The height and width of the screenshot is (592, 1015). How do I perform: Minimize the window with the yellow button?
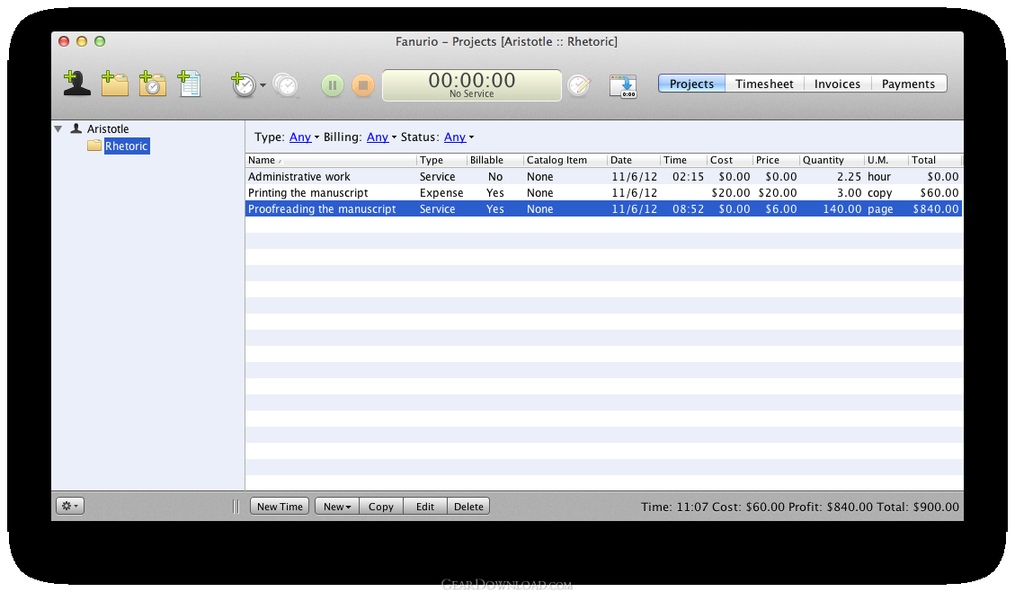(x=82, y=41)
